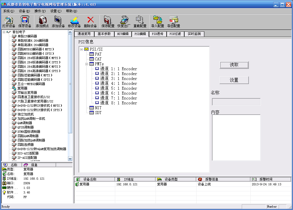Click the 报警时间 column header

271,179
